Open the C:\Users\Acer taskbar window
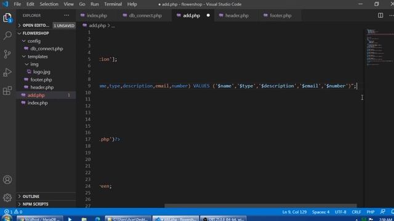The image size is (394, 221). click(x=128, y=219)
